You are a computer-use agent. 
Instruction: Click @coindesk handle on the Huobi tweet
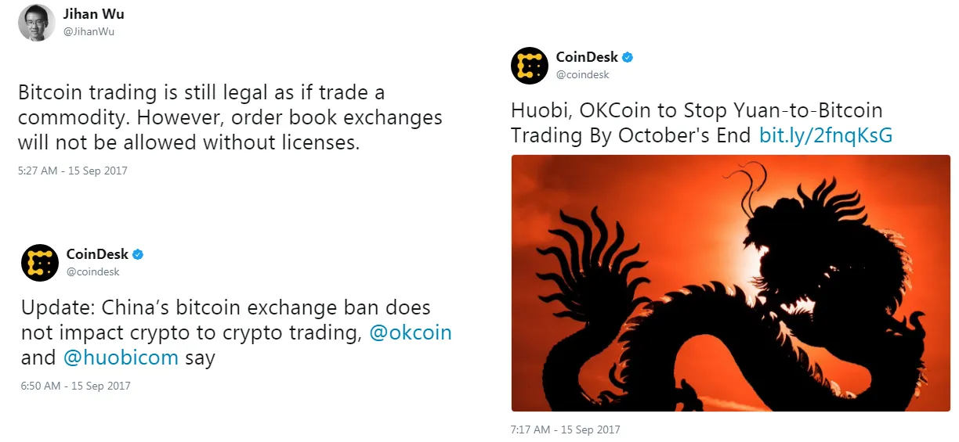(x=583, y=74)
